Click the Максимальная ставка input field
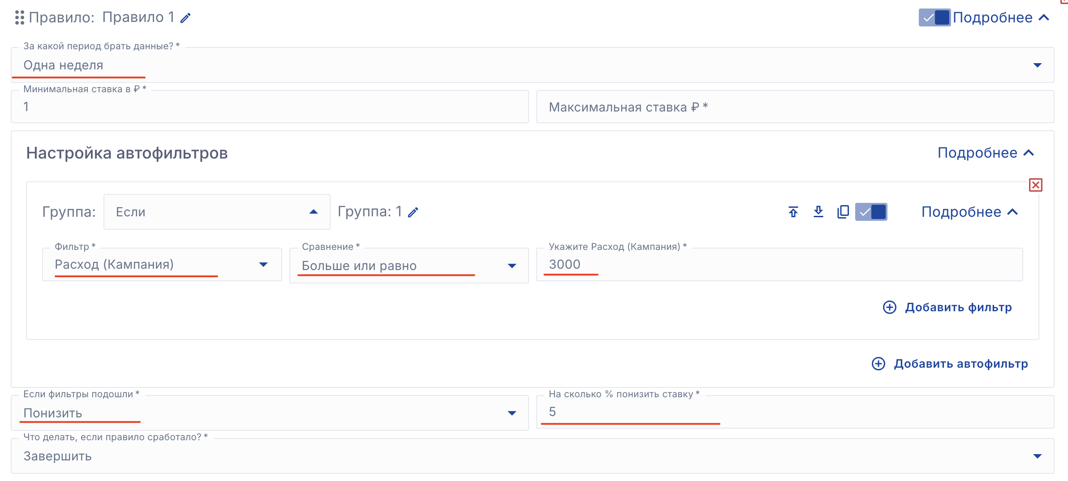The width and height of the screenshot is (1068, 481). tap(795, 107)
